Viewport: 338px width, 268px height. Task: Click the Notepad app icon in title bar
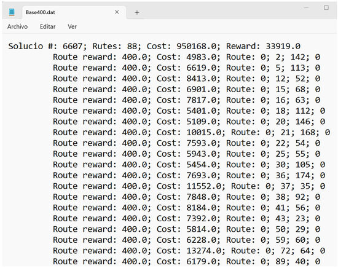tap(12, 12)
